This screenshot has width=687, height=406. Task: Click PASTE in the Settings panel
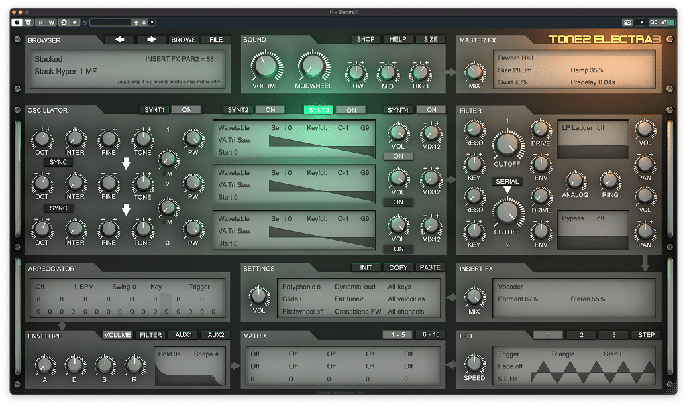tap(430, 268)
